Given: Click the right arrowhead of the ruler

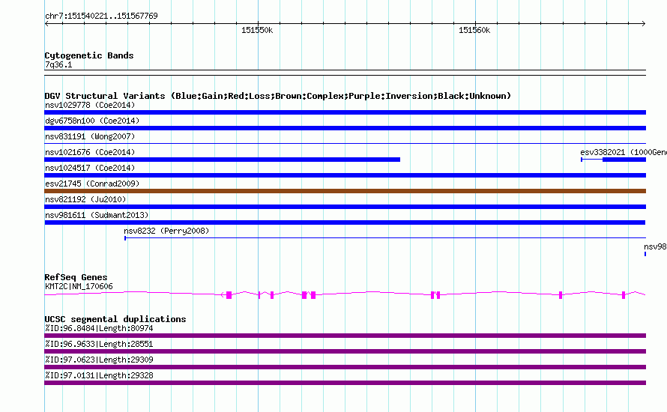Looking at the screenshot, I should pyautogui.click(x=644, y=24).
